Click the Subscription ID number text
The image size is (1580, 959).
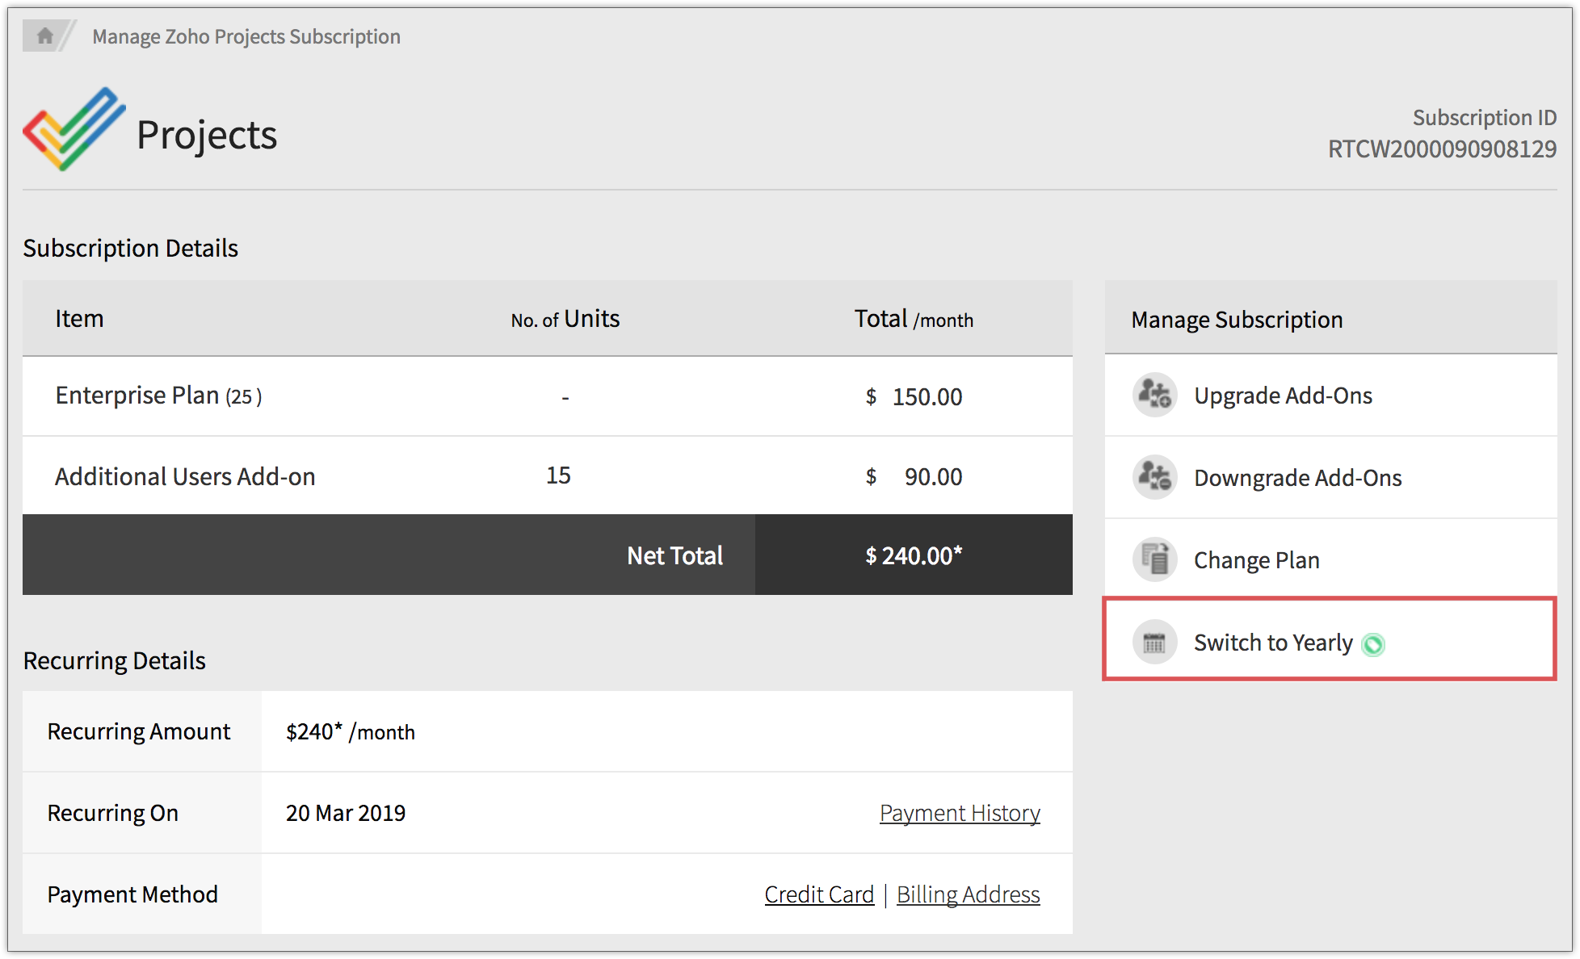tap(1442, 149)
